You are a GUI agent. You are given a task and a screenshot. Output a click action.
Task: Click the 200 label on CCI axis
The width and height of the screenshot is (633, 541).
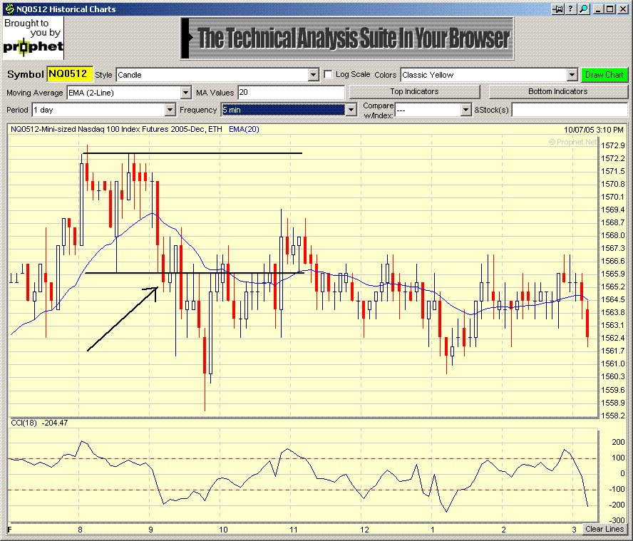pyautogui.click(x=618, y=442)
